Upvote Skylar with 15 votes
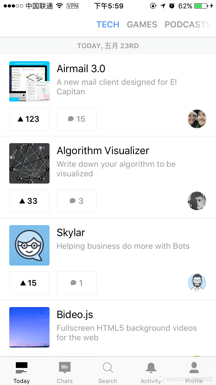 point(29,283)
